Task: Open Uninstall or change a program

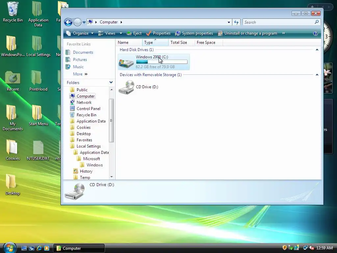Action: click(x=247, y=33)
